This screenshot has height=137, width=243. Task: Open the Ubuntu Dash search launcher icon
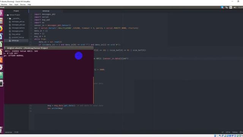pos(1,13)
